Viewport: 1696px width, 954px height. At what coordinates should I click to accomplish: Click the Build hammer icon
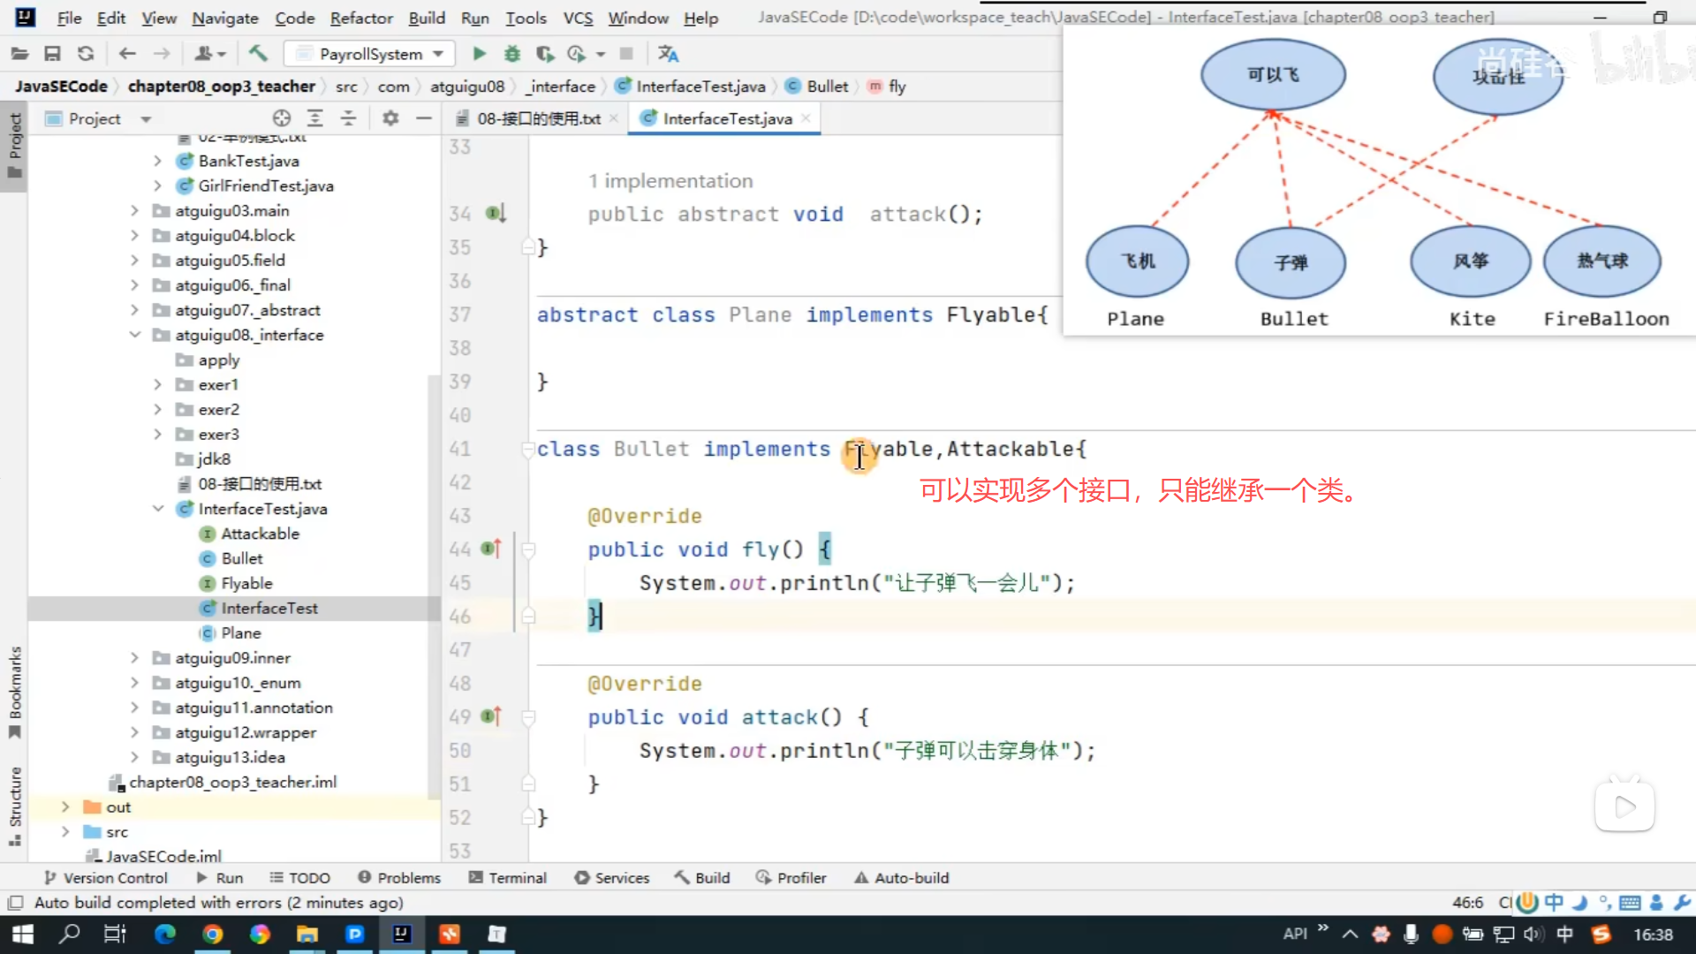click(x=258, y=54)
